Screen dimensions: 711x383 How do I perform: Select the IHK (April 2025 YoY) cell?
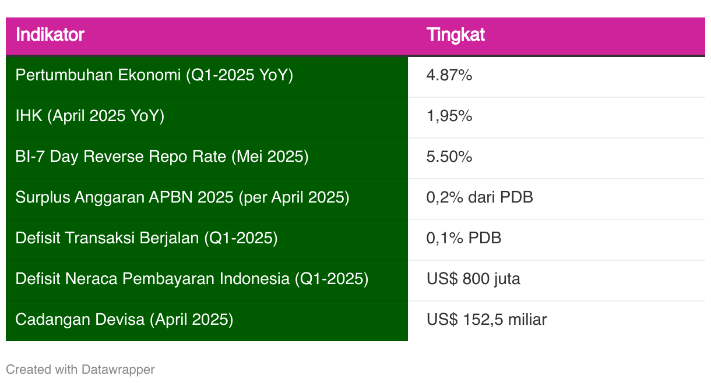point(207,117)
